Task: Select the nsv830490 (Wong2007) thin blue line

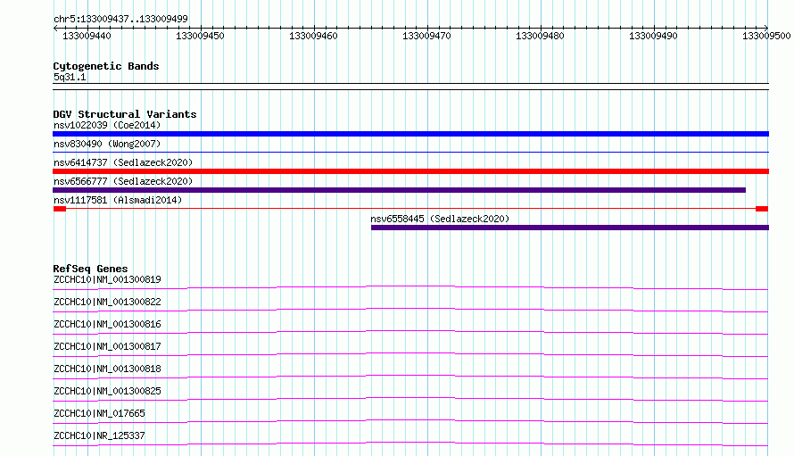Action: point(410,152)
